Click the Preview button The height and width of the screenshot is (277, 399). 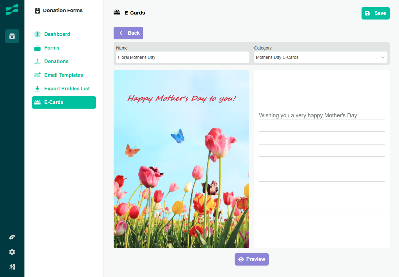click(251, 259)
